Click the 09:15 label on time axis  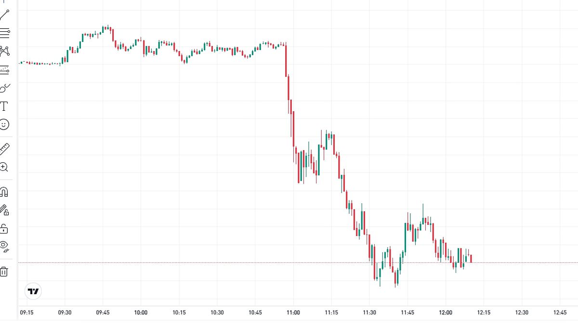click(26, 312)
